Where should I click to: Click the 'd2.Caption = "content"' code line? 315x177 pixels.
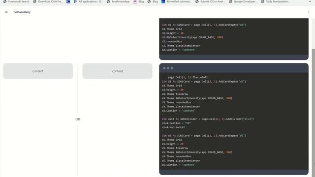[x=179, y=50]
